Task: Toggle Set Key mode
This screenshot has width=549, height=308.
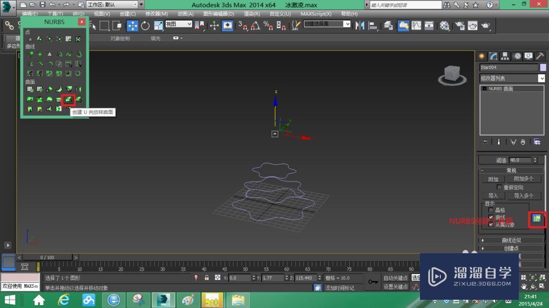Action: click(x=396, y=287)
